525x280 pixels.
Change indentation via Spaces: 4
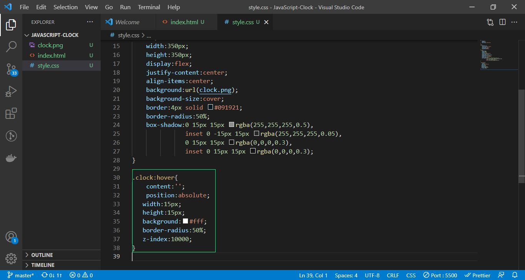click(x=346, y=275)
